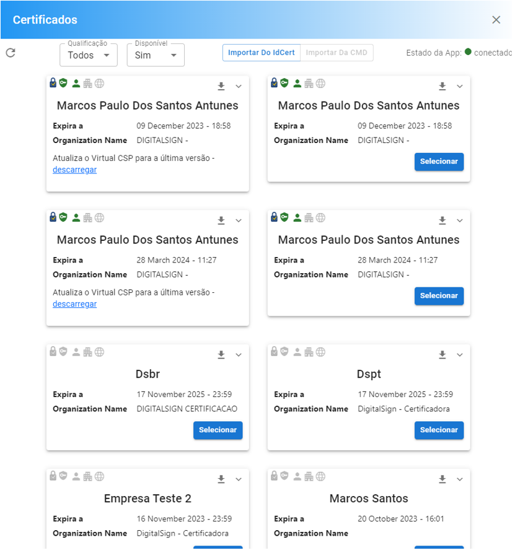Image resolution: width=515 pixels, height=558 pixels.
Task: Click the padlock icon on Empresa Teste 2 card
Action: (53, 476)
